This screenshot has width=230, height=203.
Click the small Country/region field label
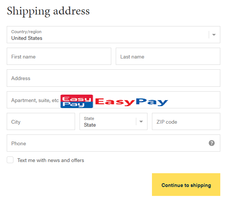coord(26,32)
